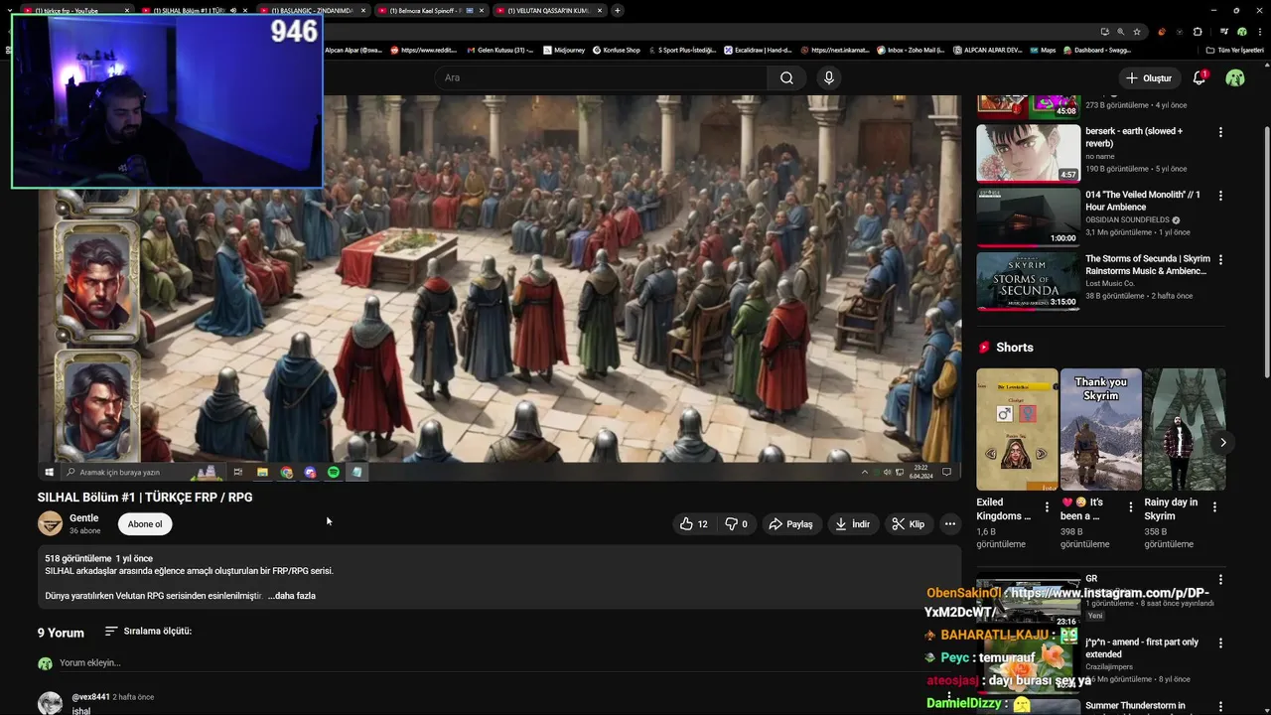
Task: Open Rainy day in Skyrim short
Action: coord(1185,429)
